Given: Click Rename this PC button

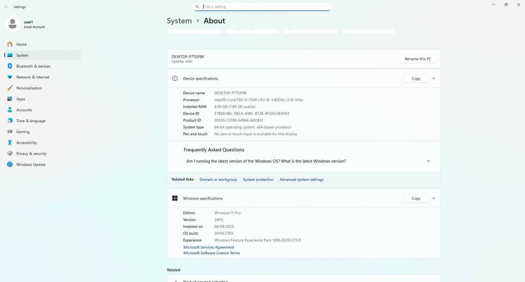Looking at the screenshot, I should [x=418, y=59].
